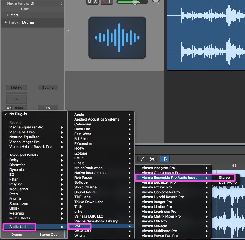
Task: Click the stereo link icon beside Input
Action: pos(9,108)
